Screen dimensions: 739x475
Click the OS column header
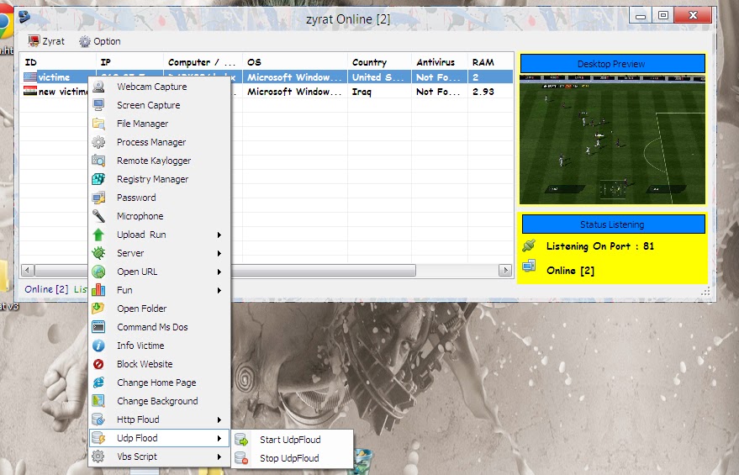(x=295, y=62)
